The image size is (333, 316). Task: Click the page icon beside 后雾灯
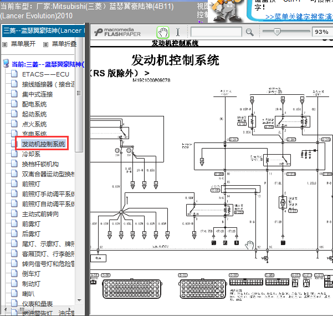click(14, 234)
